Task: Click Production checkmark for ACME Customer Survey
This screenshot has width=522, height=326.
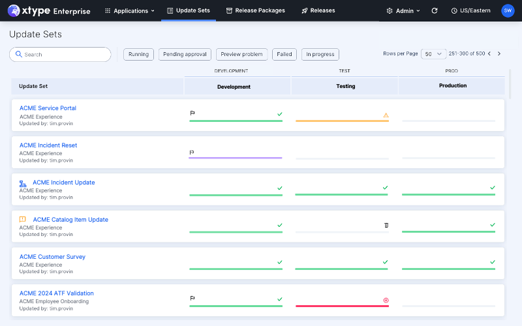Action: (493, 262)
